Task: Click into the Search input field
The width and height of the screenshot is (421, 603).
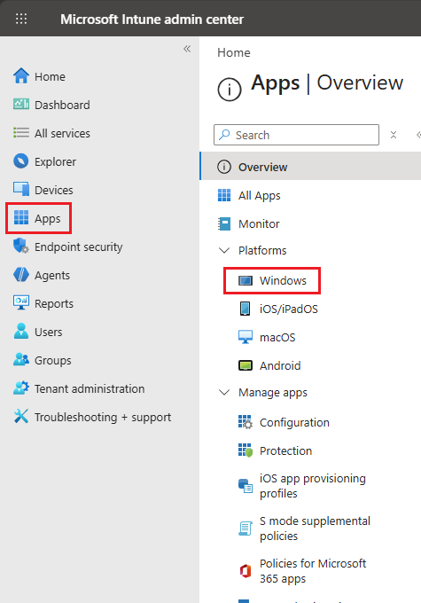Action: pyautogui.click(x=296, y=135)
